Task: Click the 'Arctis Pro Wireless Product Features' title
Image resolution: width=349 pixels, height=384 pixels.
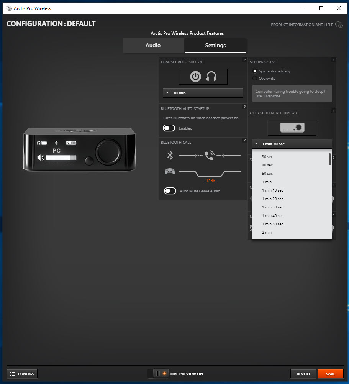Action: coord(187,33)
